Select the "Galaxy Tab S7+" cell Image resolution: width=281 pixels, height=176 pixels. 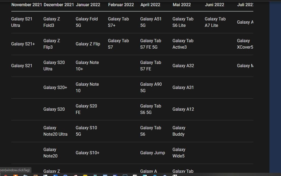pos(118,22)
